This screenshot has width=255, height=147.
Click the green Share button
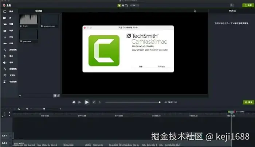248,5
